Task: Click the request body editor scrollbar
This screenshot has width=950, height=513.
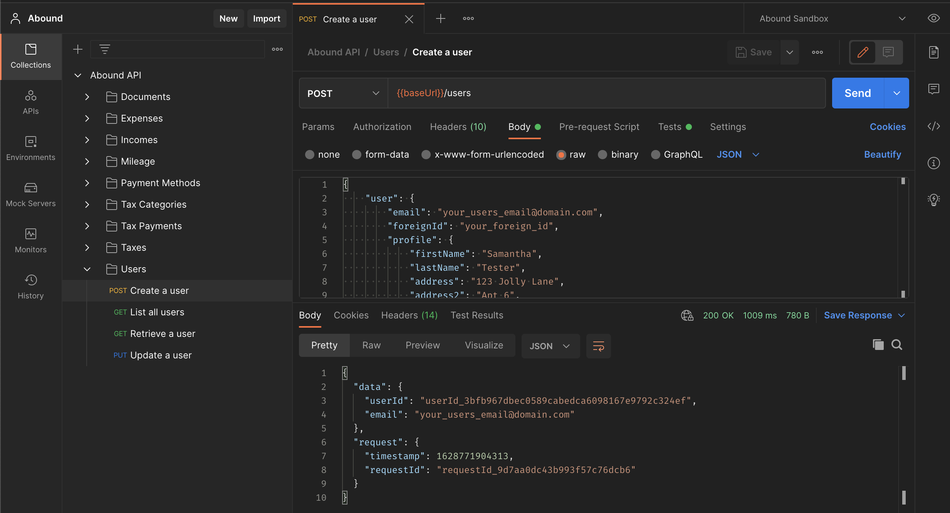Action: point(903,238)
